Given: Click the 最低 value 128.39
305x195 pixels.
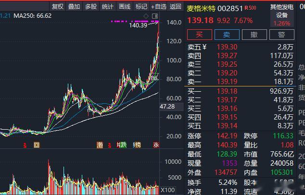Looking at the screenshot, I should pyautogui.click(x=227, y=154).
